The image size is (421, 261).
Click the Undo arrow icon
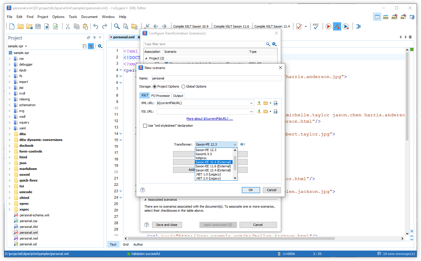(96, 26)
